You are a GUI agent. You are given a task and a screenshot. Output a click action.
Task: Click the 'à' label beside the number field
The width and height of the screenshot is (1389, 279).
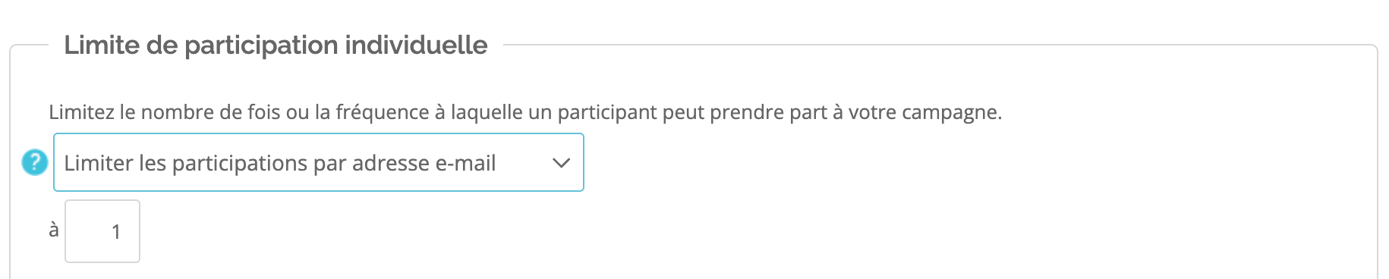[54, 230]
